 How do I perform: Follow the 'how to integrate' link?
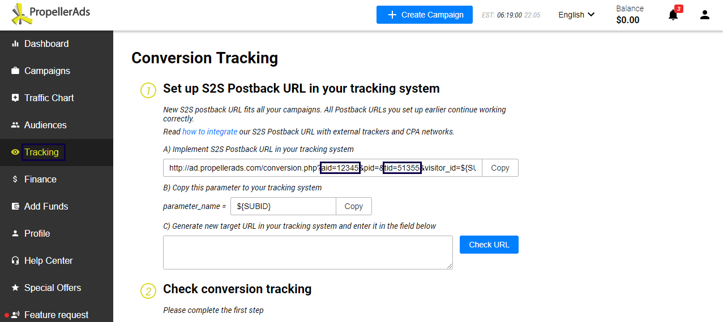[209, 132]
